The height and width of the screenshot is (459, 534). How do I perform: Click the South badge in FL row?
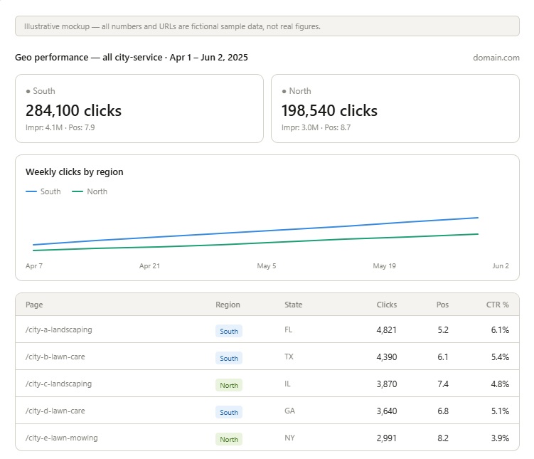pyautogui.click(x=229, y=331)
